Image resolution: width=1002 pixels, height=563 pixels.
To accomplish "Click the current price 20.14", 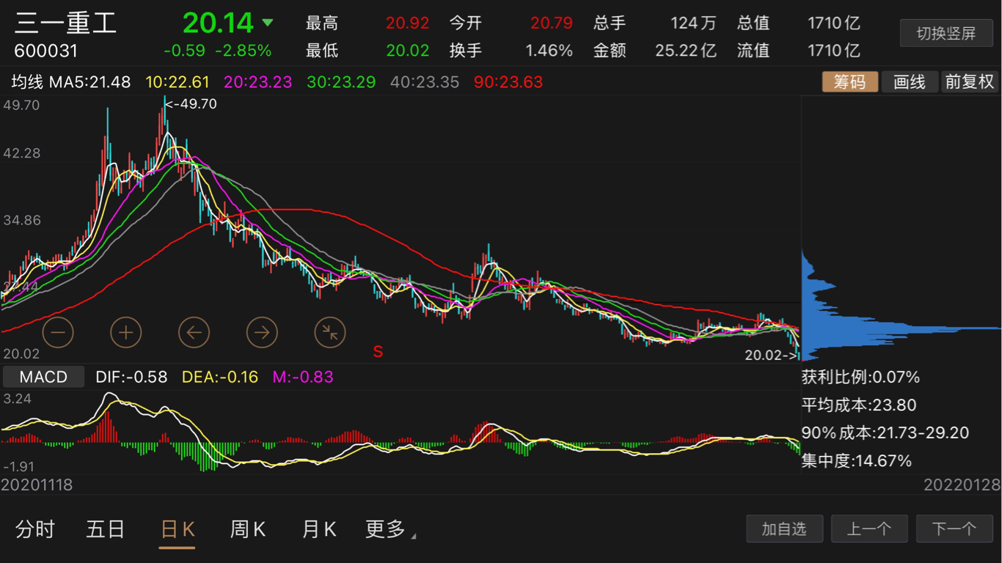I will pos(218,23).
